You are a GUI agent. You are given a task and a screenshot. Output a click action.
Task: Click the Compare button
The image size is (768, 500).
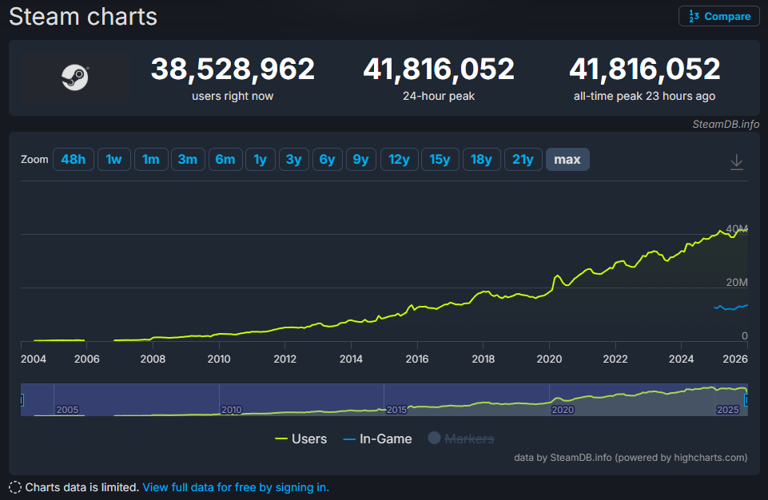[x=718, y=16]
